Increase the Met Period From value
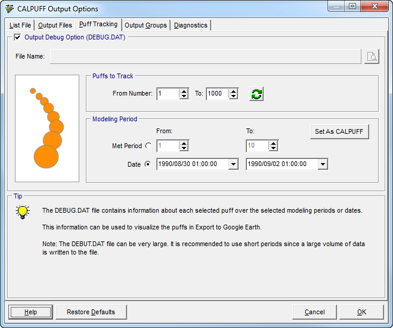This screenshot has width=393, height=328. click(184, 143)
